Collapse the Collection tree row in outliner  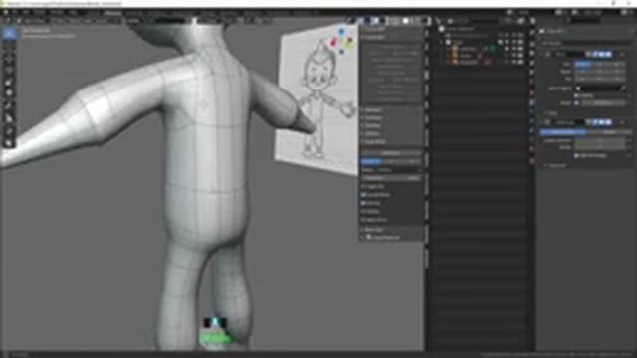(x=442, y=42)
